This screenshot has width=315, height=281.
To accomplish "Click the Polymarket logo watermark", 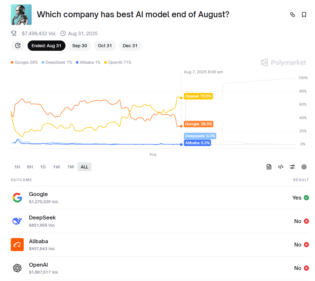I will (283, 63).
